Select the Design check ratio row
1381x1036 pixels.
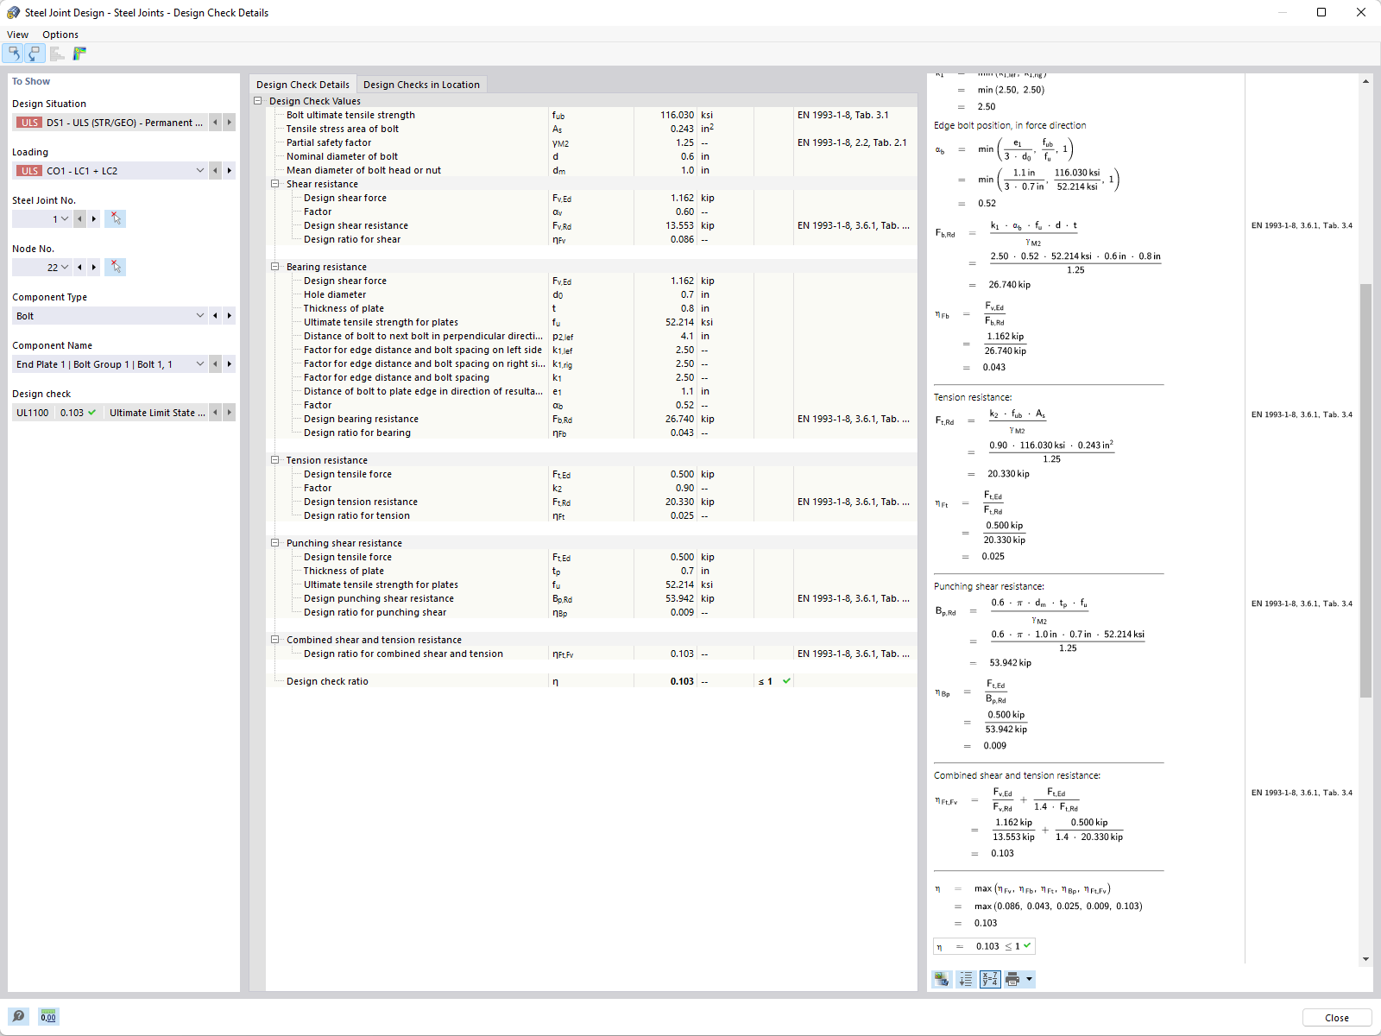(591, 681)
